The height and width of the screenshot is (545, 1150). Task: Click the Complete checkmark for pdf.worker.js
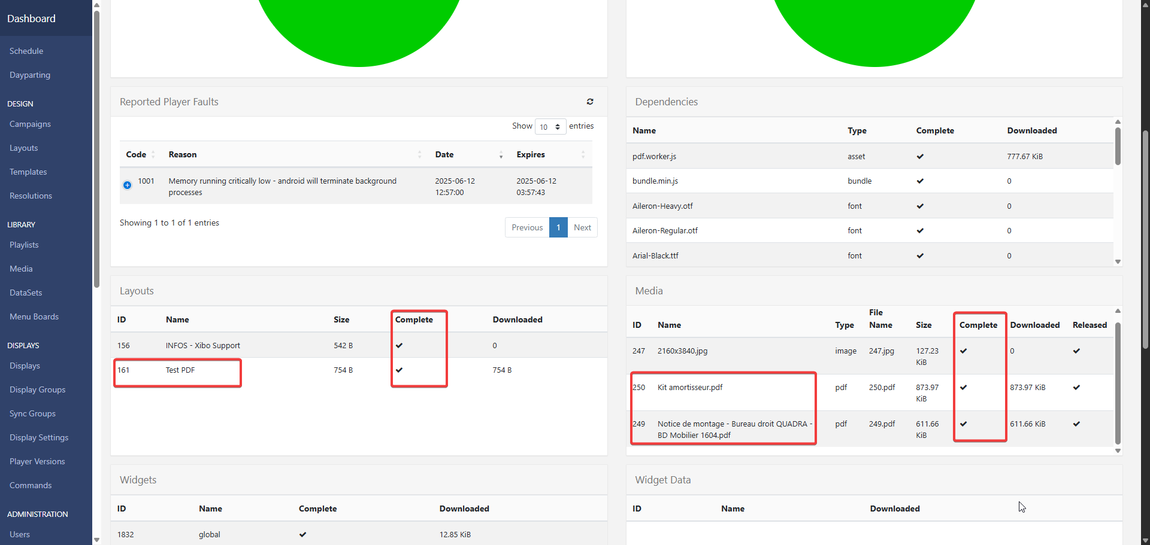click(x=920, y=157)
